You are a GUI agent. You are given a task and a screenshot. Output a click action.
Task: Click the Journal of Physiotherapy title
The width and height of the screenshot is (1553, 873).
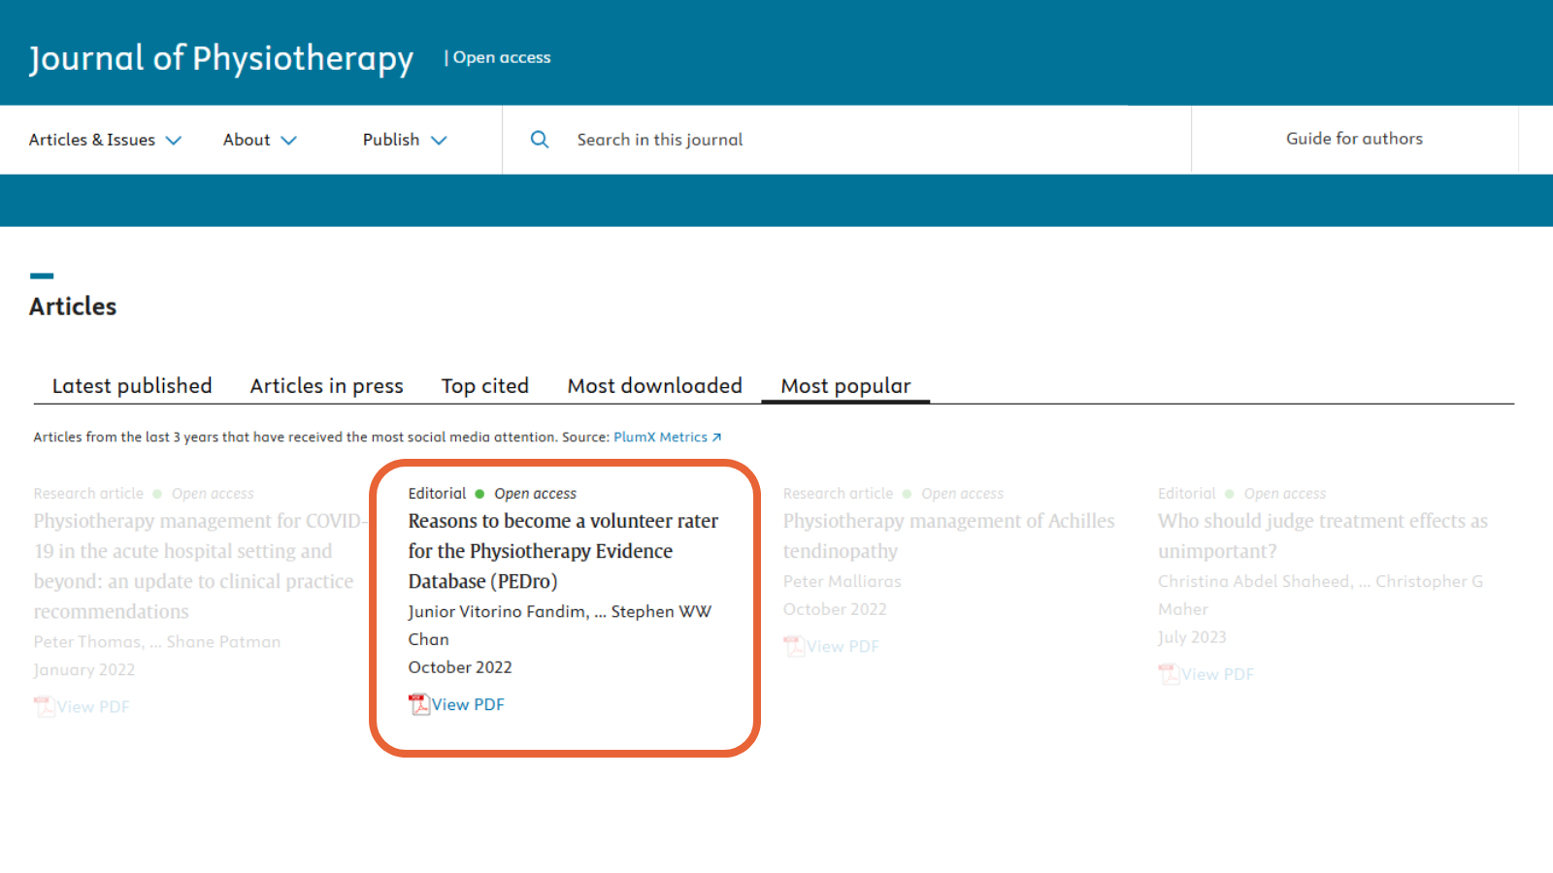[x=221, y=58]
